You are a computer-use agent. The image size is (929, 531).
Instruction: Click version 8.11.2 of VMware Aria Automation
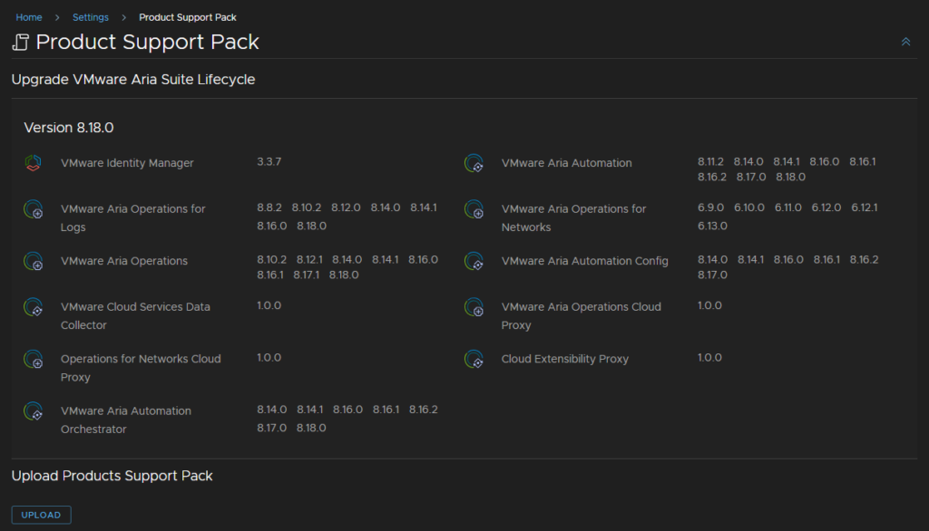point(710,161)
